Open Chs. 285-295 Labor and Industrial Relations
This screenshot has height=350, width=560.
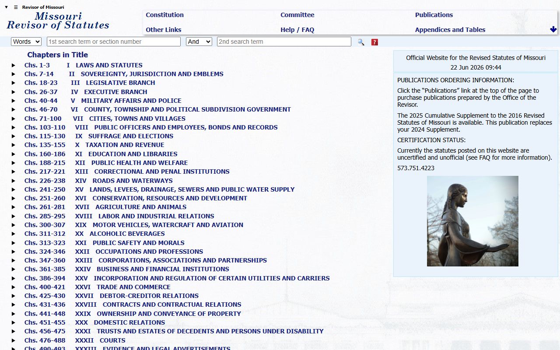[x=119, y=216]
